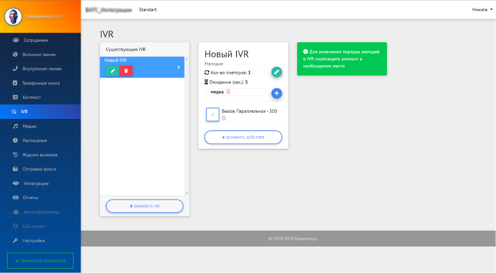
Task: Click ПРИМЕНИТЬ ИЗМЕНЕНИЯ button
Action: click(40, 261)
